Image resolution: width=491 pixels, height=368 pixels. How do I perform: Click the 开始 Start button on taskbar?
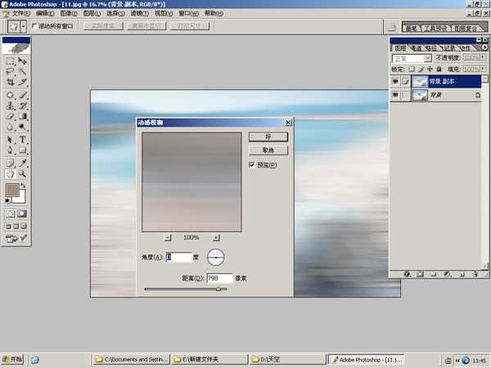(x=13, y=359)
